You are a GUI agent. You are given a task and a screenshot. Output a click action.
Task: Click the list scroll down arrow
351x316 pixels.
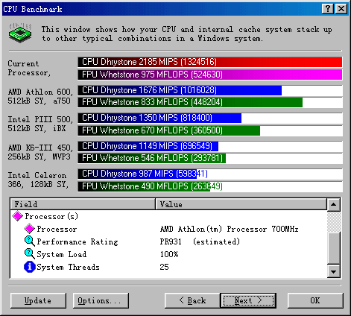pos(333,271)
